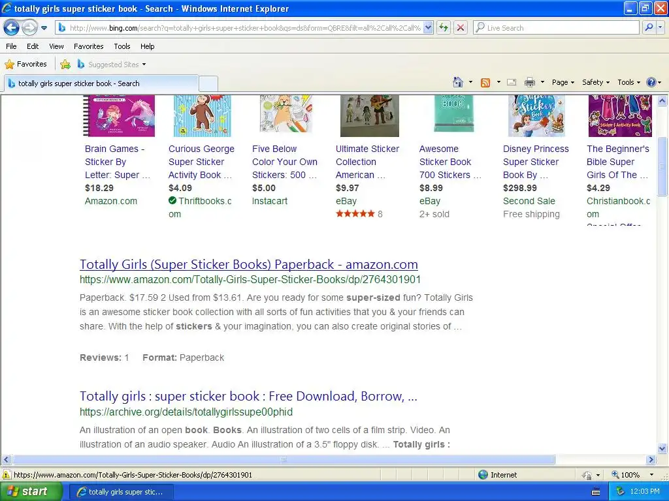Click the 100% zoom level button

point(626,475)
